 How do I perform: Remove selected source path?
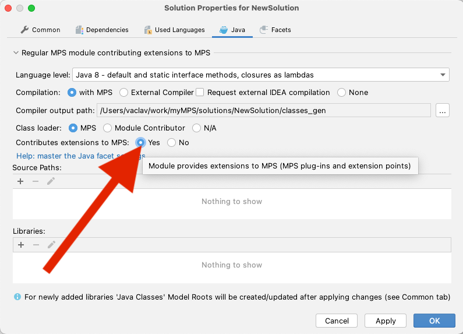point(36,181)
